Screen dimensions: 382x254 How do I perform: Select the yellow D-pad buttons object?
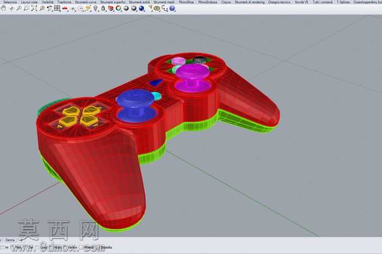coord(79,116)
